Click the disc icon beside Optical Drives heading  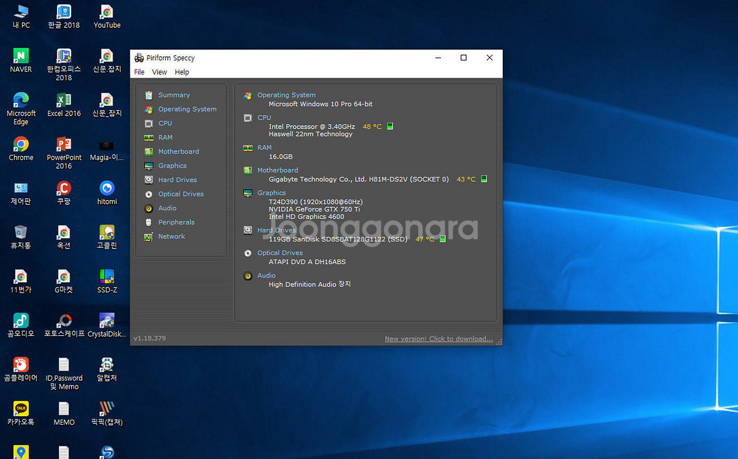coord(247,253)
